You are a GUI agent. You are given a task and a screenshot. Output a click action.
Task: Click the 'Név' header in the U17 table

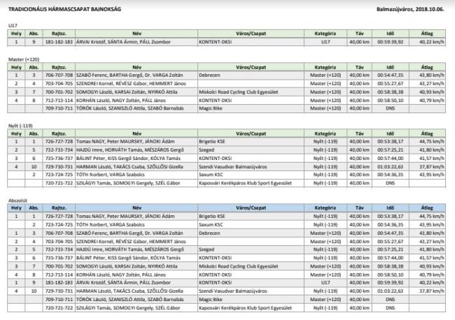(136, 34)
